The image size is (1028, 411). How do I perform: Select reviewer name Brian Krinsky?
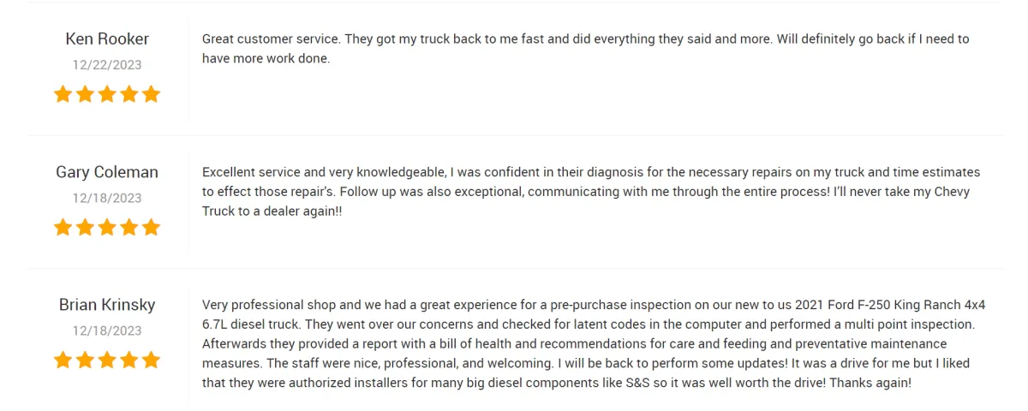point(107,305)
